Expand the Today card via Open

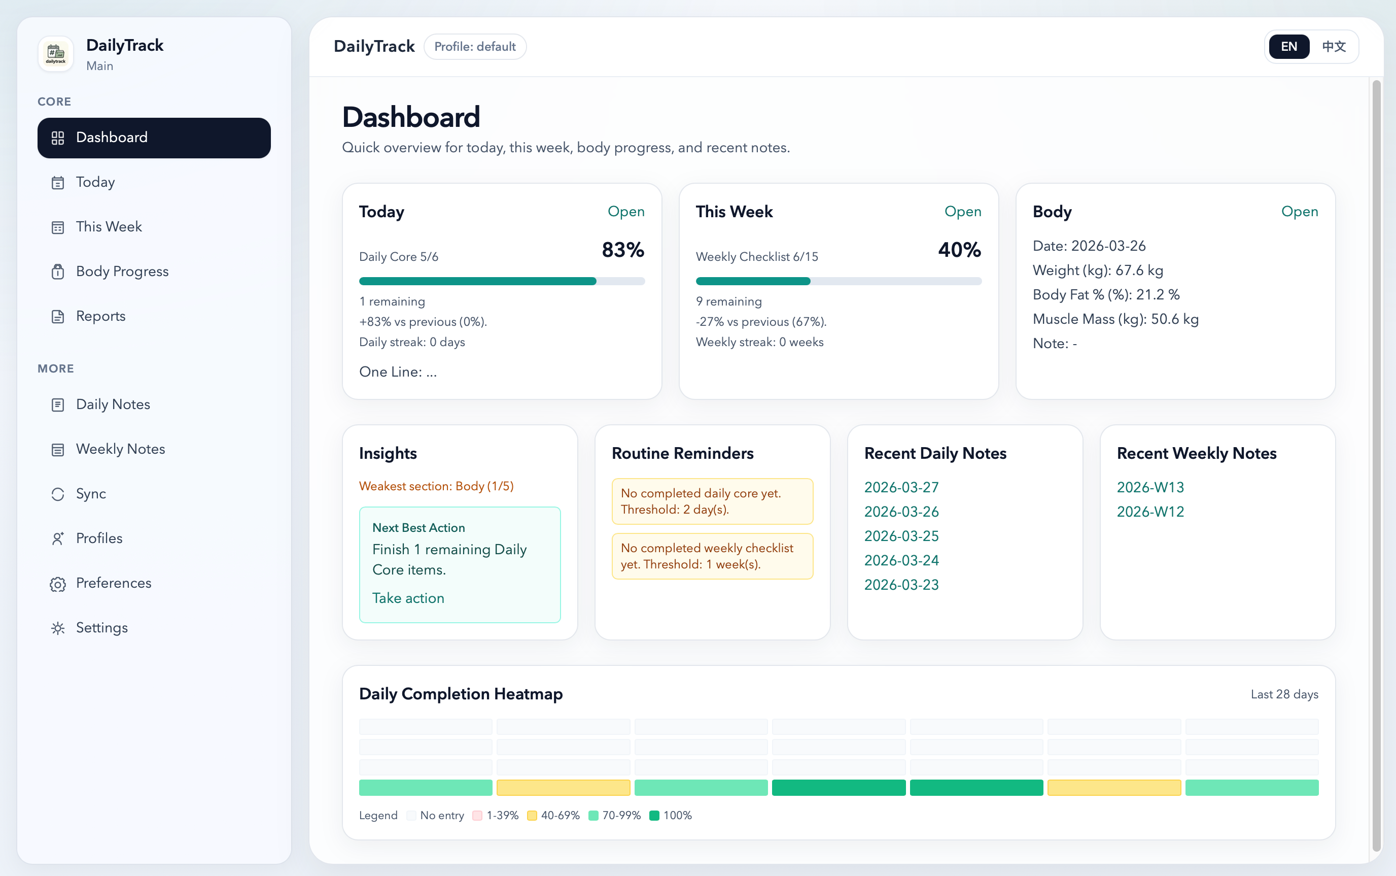[x=626, y=212]
